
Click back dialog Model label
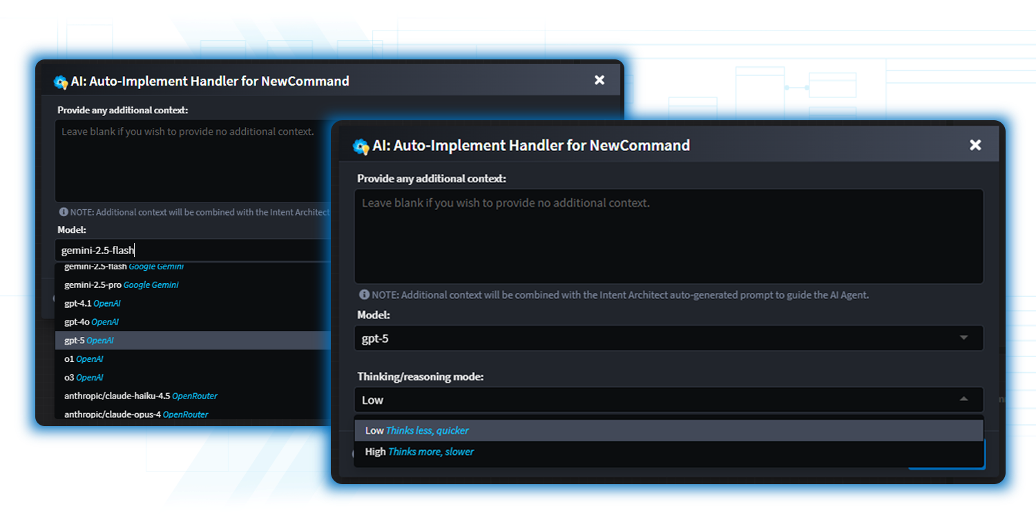72,230
